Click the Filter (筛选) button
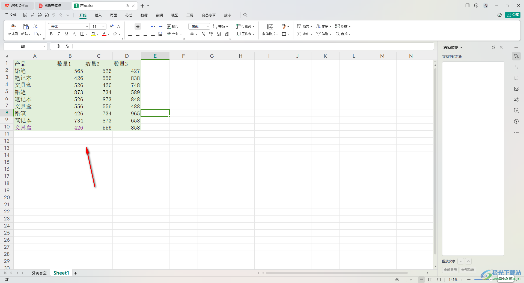Viewport: 524px width, 283px height. click(x=324, y=34)
